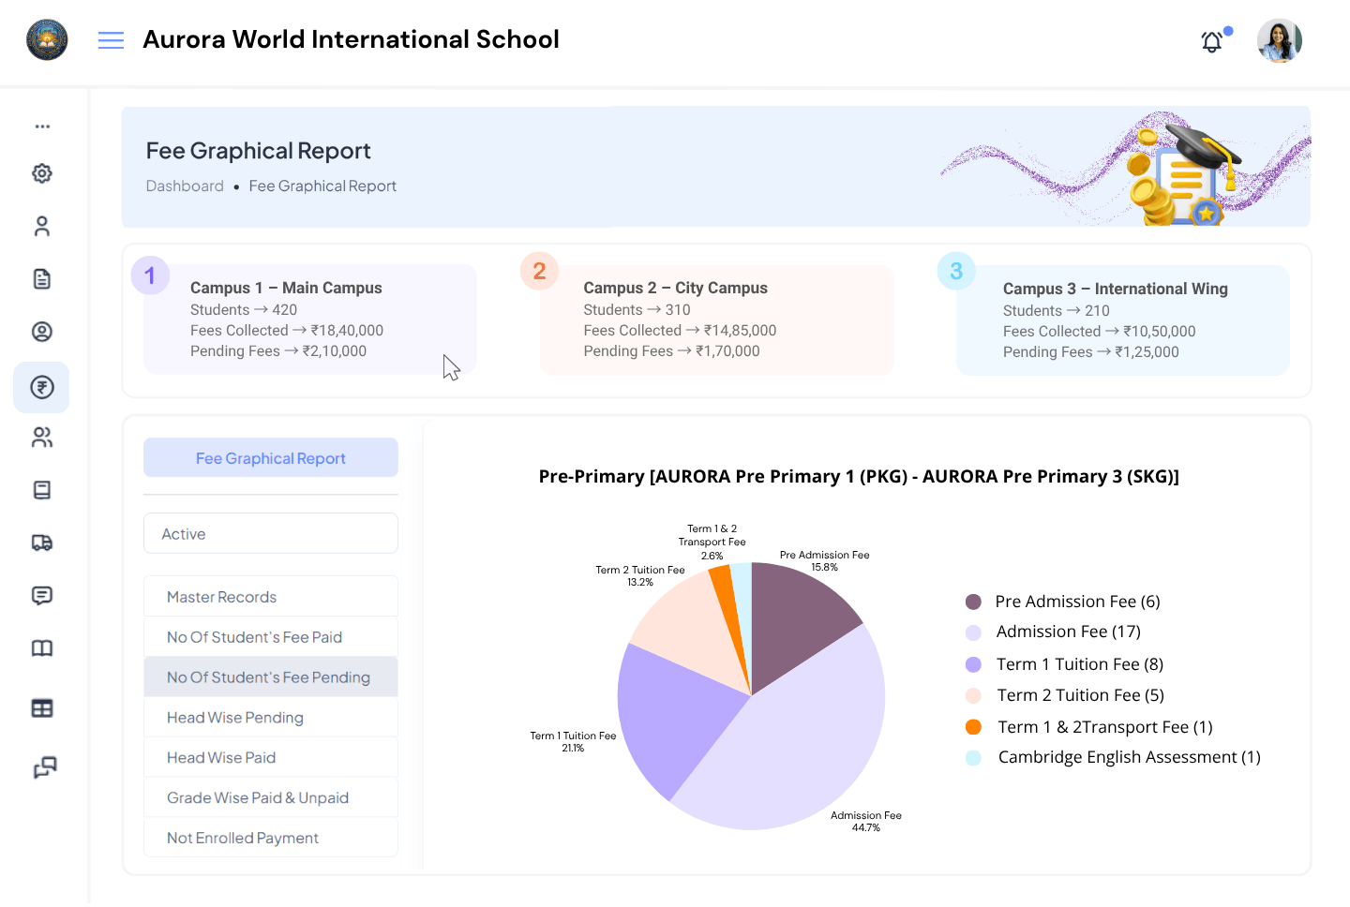
Task: Click the profile avatar in the header
Action: tap(1279, 40)
